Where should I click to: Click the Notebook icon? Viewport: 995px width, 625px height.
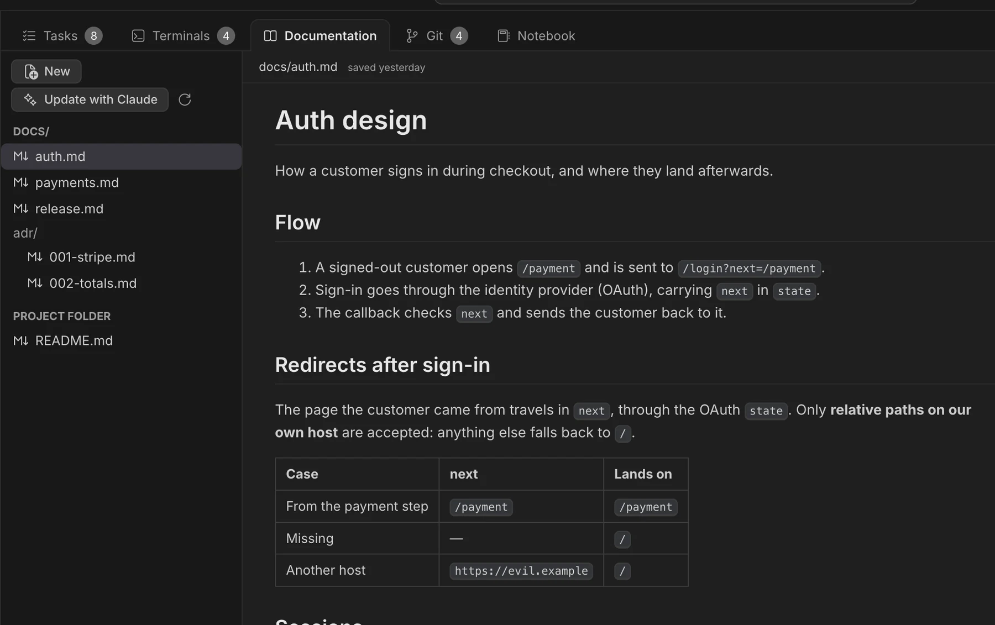[x=504, y=36]
